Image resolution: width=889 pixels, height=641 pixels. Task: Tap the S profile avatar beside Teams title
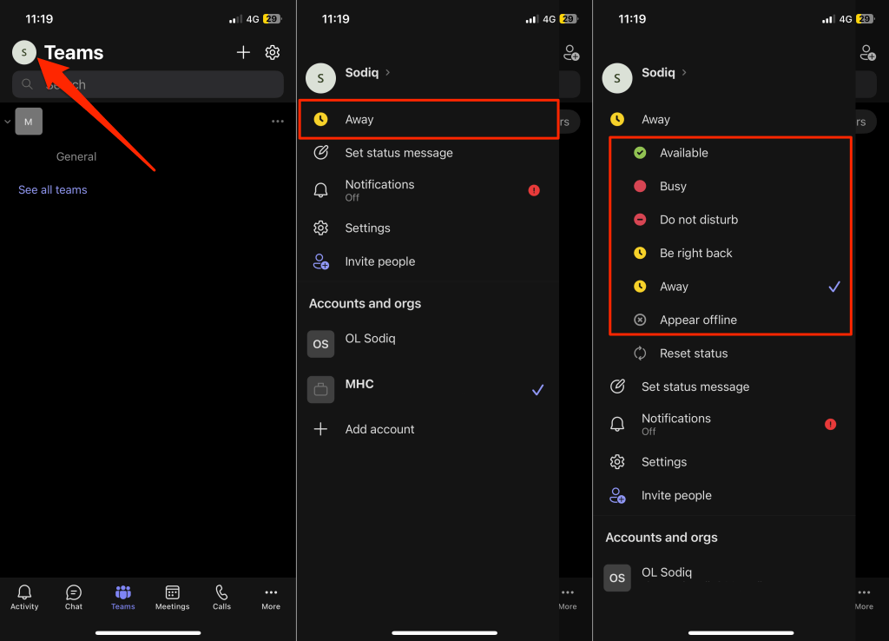click(24, 52)
